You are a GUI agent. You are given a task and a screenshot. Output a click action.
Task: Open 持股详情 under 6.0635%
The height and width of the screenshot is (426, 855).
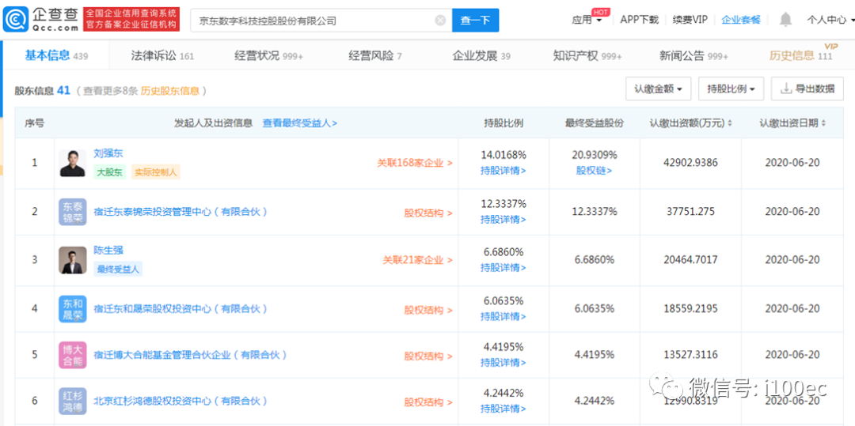503,317
